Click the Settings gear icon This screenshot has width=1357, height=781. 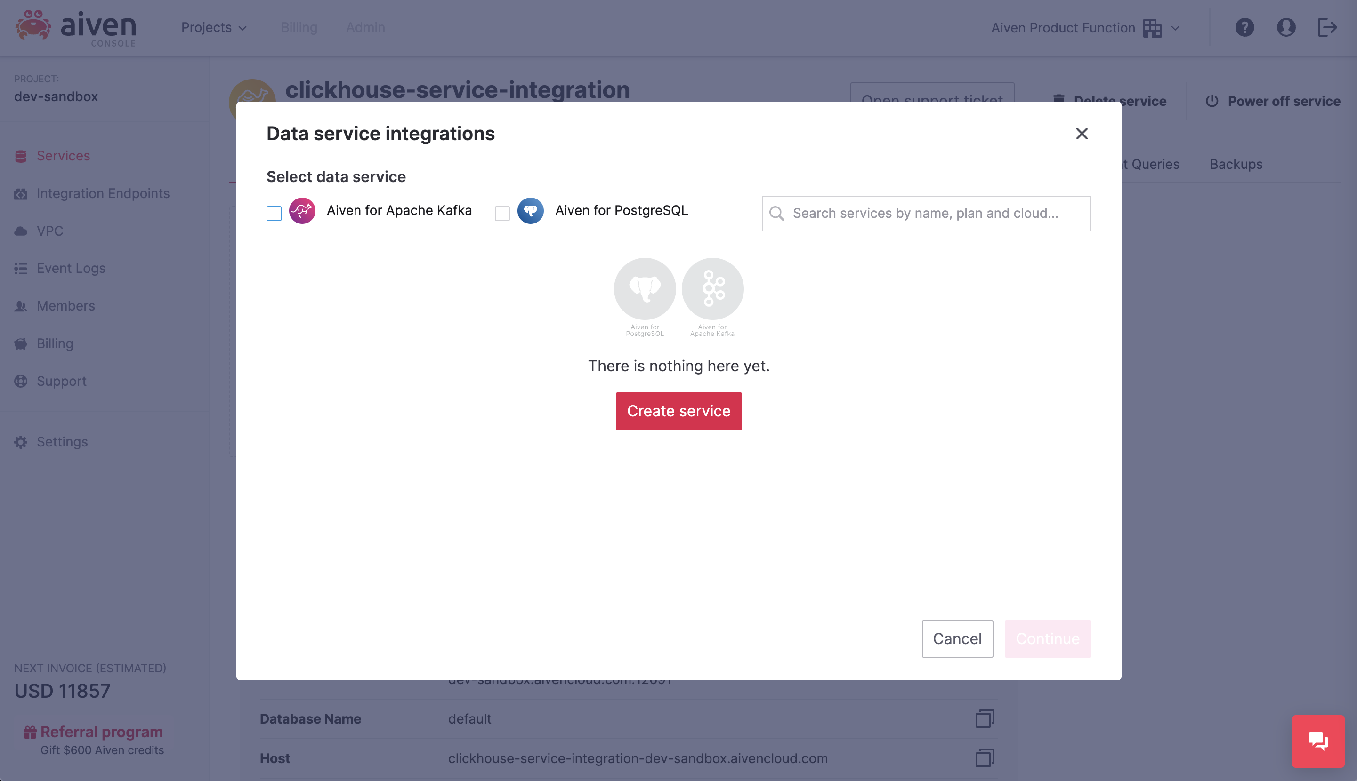tap(21, 442)
